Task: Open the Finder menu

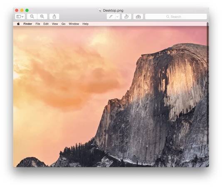Action: point(28,24)
